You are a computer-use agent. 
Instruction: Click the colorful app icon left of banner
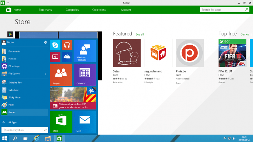tap(10, 34)
